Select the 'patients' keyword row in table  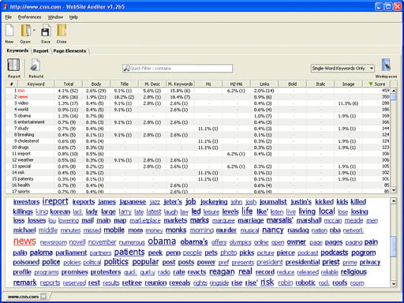point(198,179)
